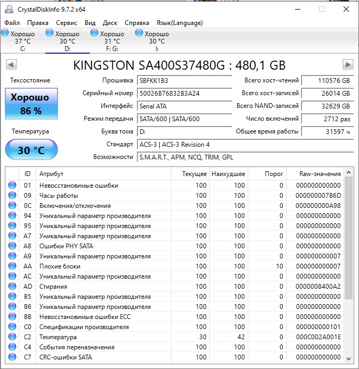Open the Язык(Language) menu
The height and width of the screenshot is (369, 359).
(x=179, y=23)
